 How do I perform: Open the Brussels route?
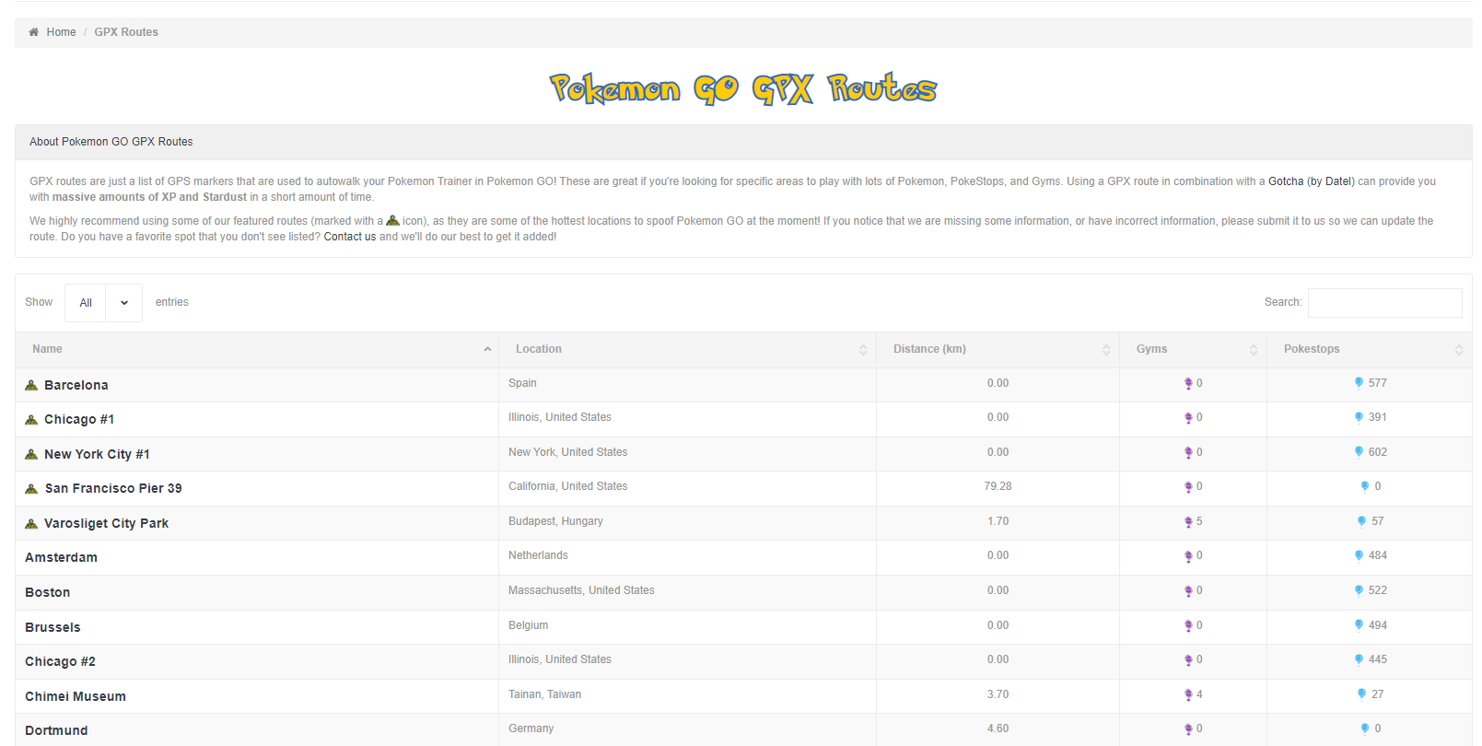(x=53, y=628)
